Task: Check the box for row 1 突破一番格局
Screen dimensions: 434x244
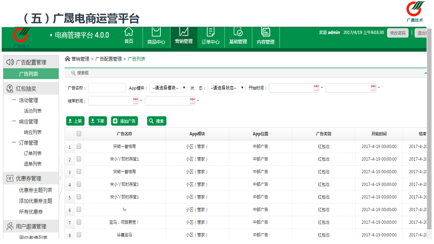Action: tap(79, 146)
